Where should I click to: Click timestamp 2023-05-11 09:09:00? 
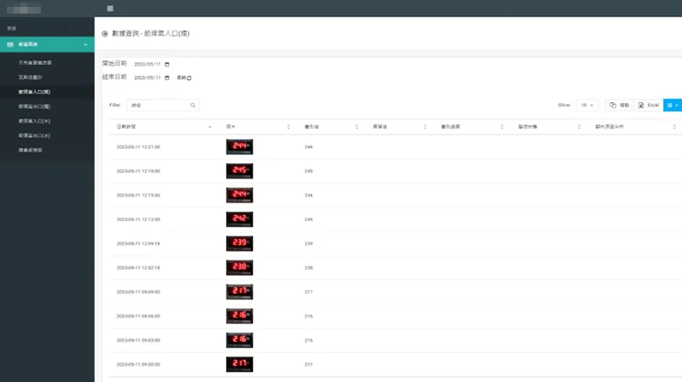138,292
